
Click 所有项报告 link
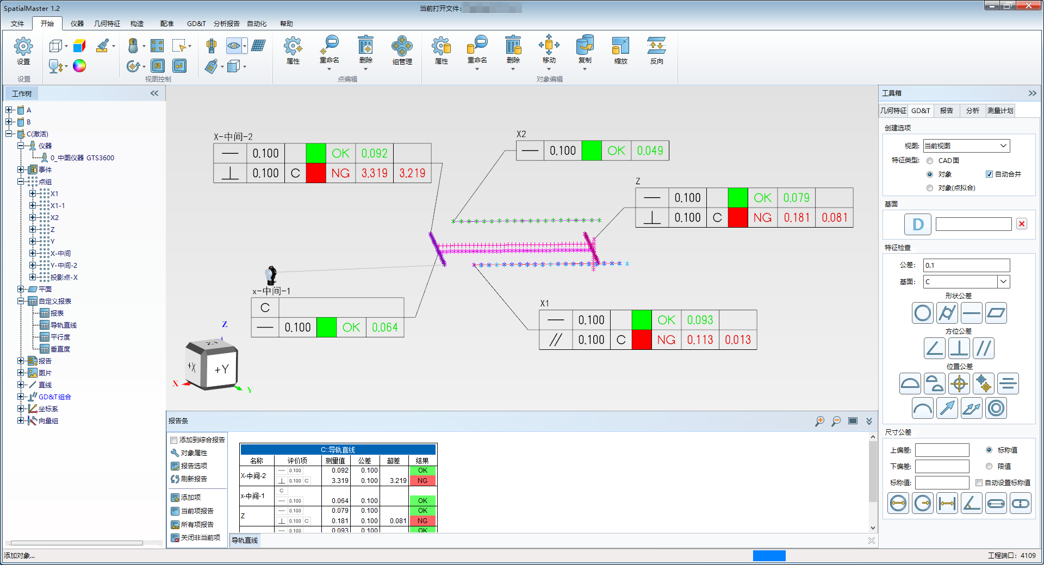click(x=197, y=525)
